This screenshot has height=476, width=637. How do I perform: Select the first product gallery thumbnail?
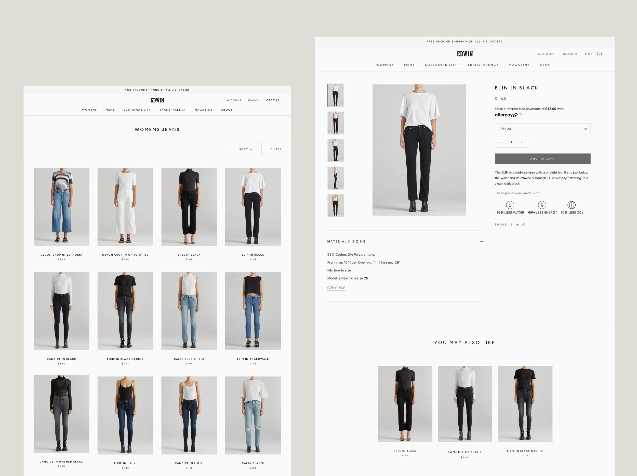click(x=336, y=95)
